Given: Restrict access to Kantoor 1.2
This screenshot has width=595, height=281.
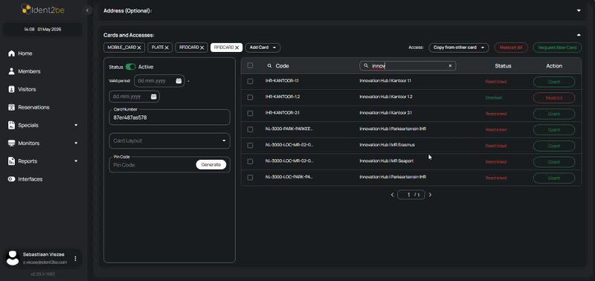Looking at the screenshot, I should click(x=554, y=98).
